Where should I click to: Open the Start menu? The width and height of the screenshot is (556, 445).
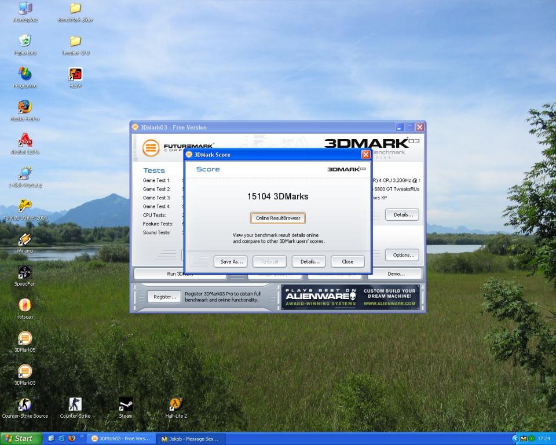pos(21,439)
